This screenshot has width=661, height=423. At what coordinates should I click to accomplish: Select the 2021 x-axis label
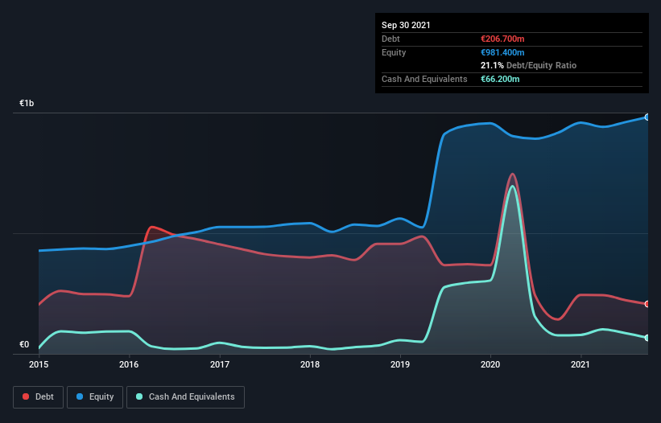click(580, 364)
